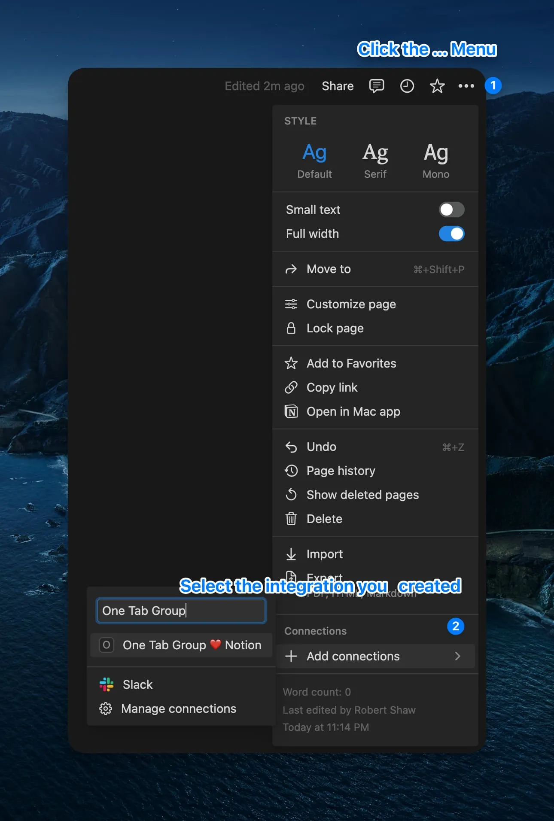Select One Tab Group Notion integration

[x=181, y=645]
